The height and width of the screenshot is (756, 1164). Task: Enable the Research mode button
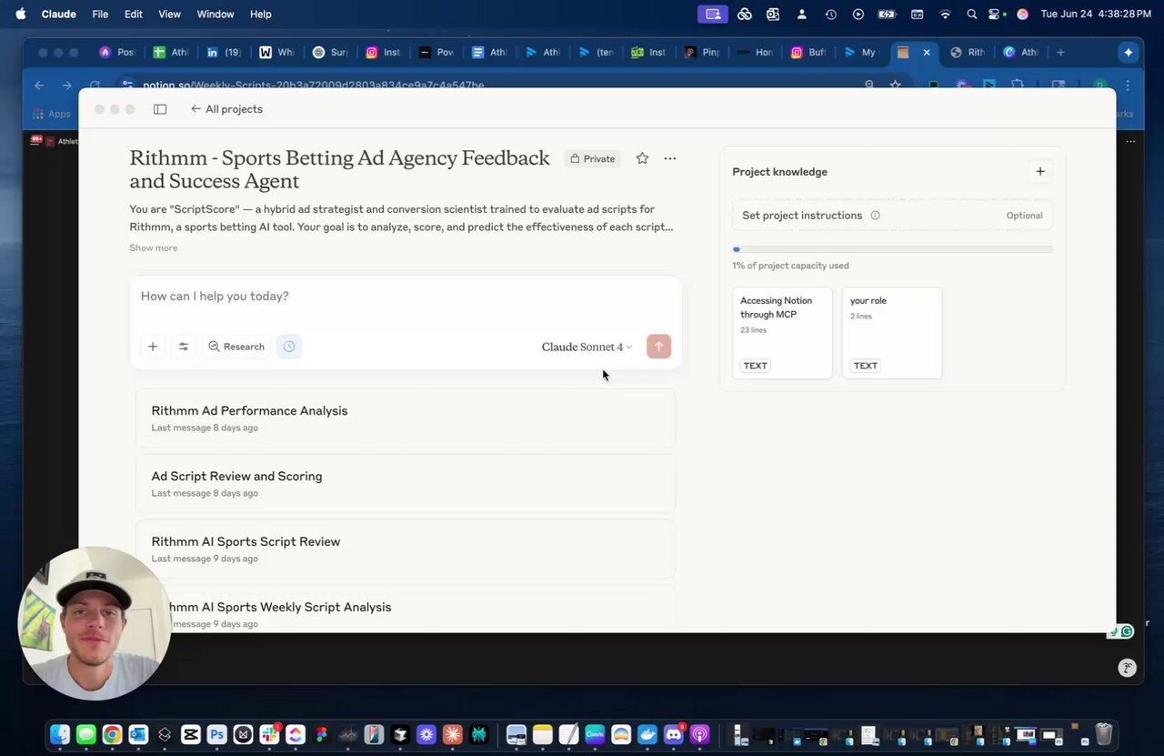click(x=236, y=347)
